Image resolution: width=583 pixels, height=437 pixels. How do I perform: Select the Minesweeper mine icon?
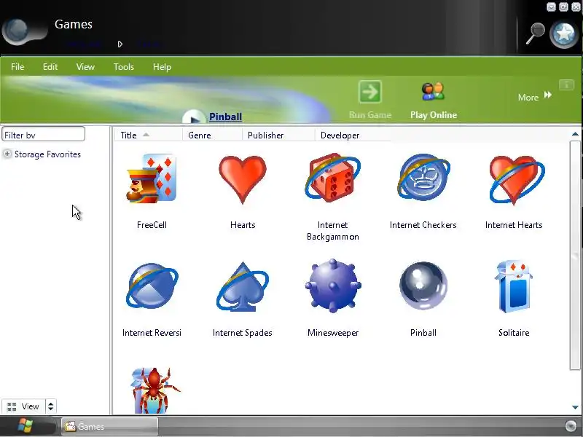(x=333, y=286)
